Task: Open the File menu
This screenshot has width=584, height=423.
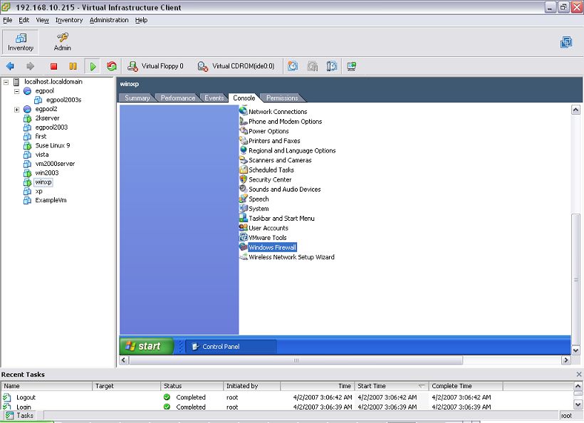Action: pyautogui.click(x=7, y=20)
